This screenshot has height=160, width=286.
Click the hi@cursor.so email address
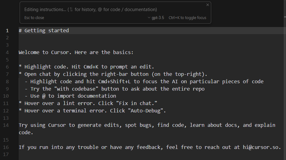pyautogui.click(x=261, y=147)
